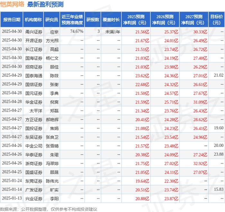225x212 pixels.
Task: Select the 报告日期 column header
Action: (x=12, y=20)
